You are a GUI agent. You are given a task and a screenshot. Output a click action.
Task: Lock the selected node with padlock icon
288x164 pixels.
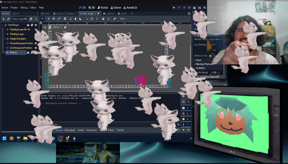103,19
